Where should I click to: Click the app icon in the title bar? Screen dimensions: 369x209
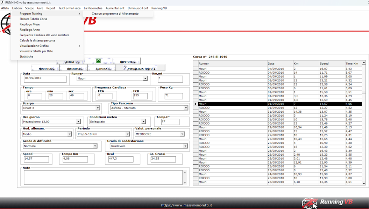(2, 2)
